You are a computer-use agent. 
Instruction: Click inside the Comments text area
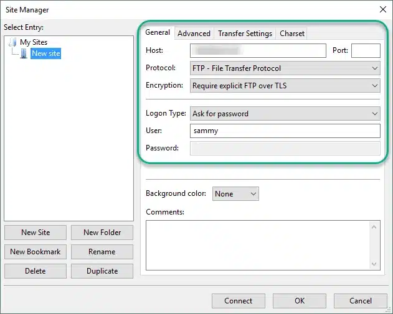[x=258, y=245]
